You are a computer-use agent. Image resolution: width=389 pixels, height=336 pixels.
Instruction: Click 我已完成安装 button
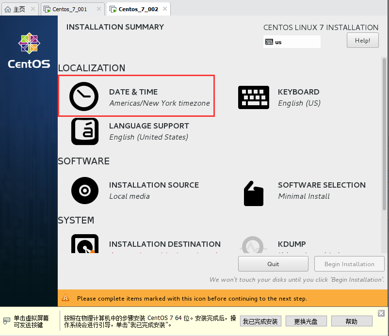point(260,321)
